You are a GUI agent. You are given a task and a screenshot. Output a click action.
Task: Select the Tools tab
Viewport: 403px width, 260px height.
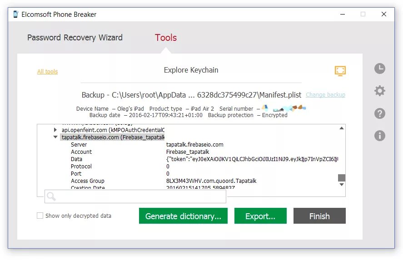coord(166,38)
